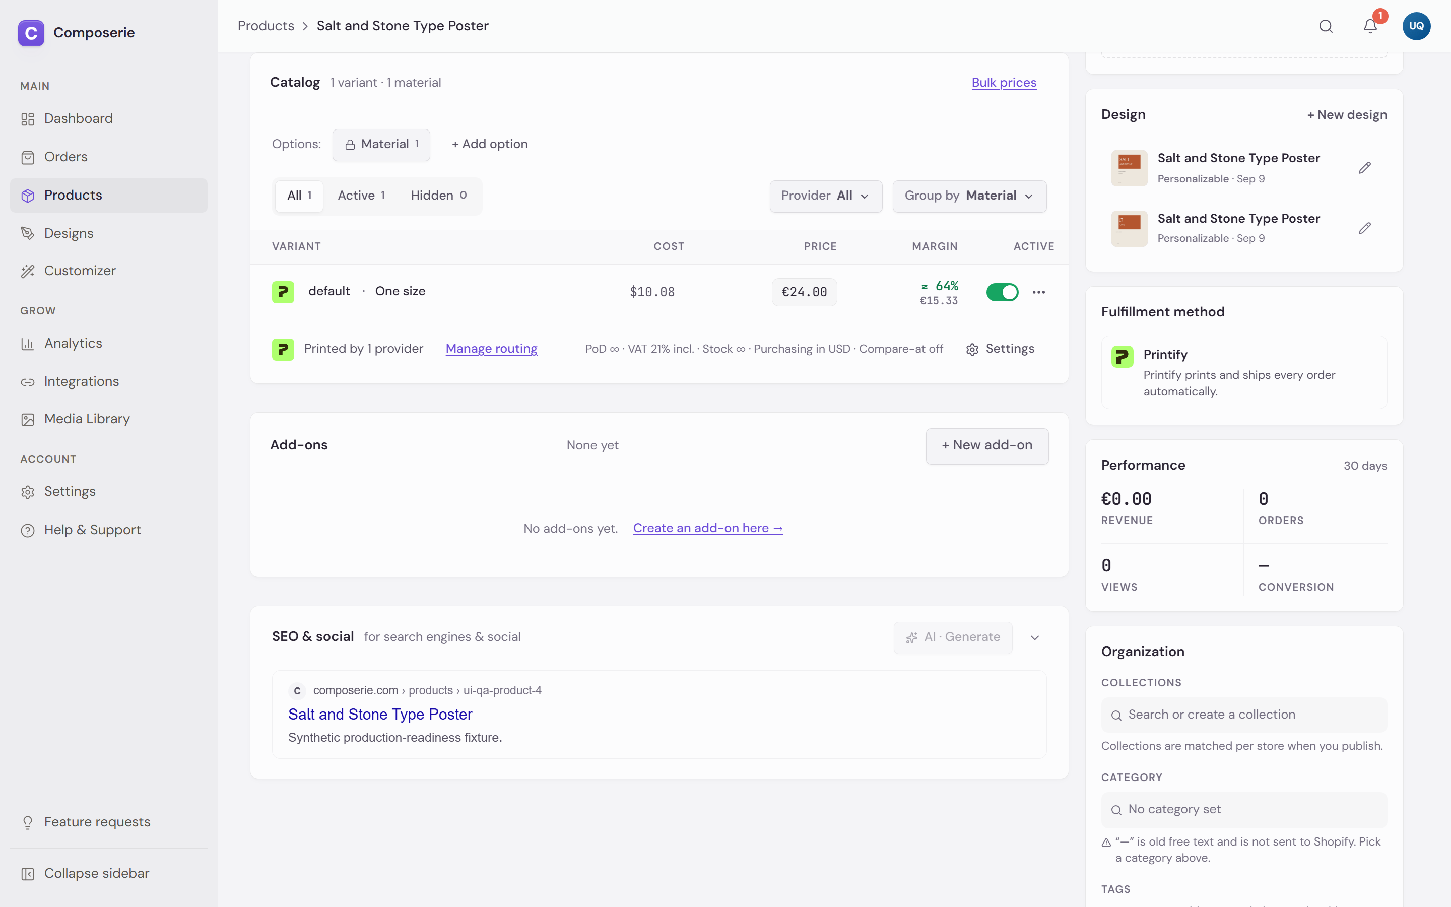Edit the first Salt and Stone design pencil
Viewport: 1451px width, 907px height.
coord(1365,168)
